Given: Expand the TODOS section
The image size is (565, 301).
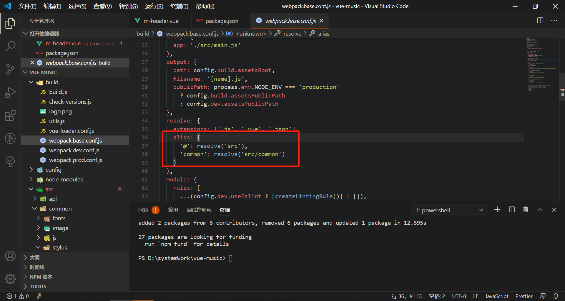Looking at the screenshot, I should click(x=26, y=287).
